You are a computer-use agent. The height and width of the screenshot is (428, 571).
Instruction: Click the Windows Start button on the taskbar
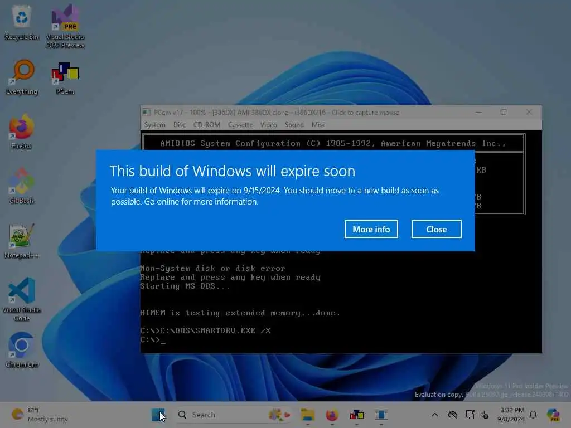tap(158, 415)
